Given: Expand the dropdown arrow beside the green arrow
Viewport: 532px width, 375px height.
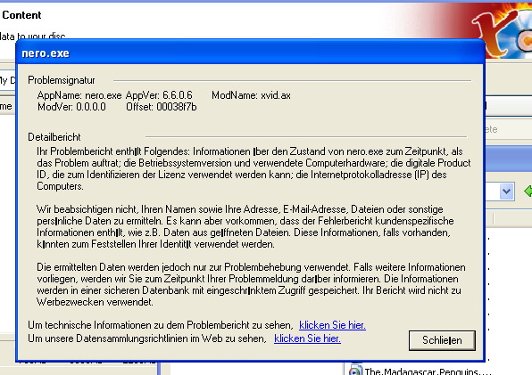Looking at the screenshot, I should pos(506,192).
